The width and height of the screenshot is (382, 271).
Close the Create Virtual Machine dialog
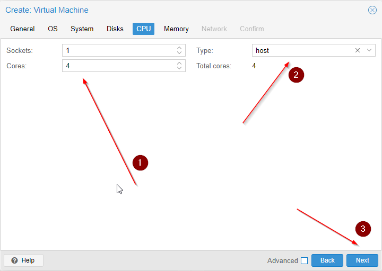pyautogui.click(x=372, y=10)
